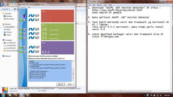Select Music library in Explorer sidebar
The height and width of the screenshot is (97, 173).
pyautogui.click(x=8, y=29)
